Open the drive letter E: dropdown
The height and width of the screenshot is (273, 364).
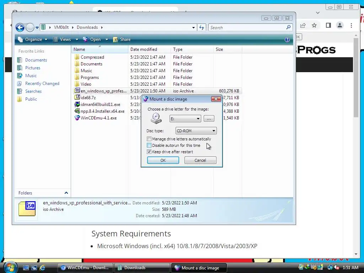pos(185,119)
